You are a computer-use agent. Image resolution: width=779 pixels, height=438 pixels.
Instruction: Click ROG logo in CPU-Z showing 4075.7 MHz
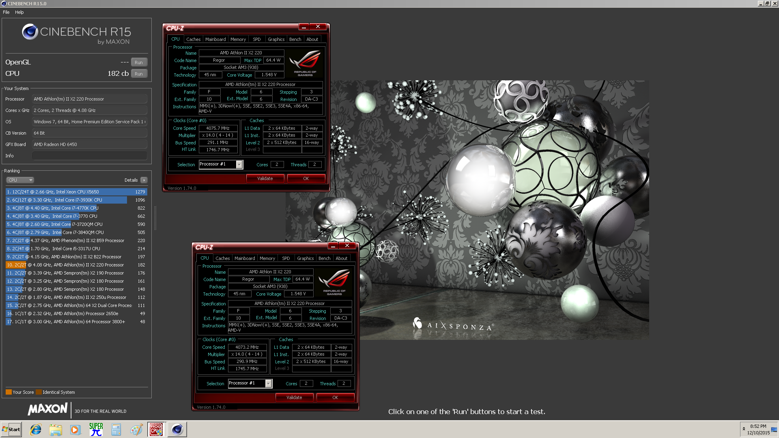click(305, 62)
